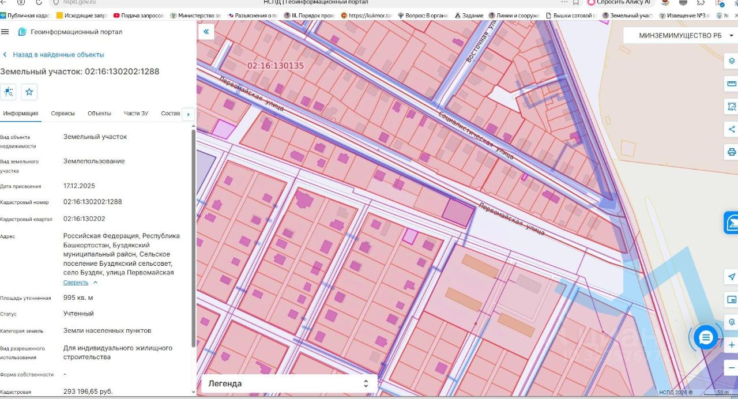Click the Для индивидуального жилищного строительства value

(118, 352)
